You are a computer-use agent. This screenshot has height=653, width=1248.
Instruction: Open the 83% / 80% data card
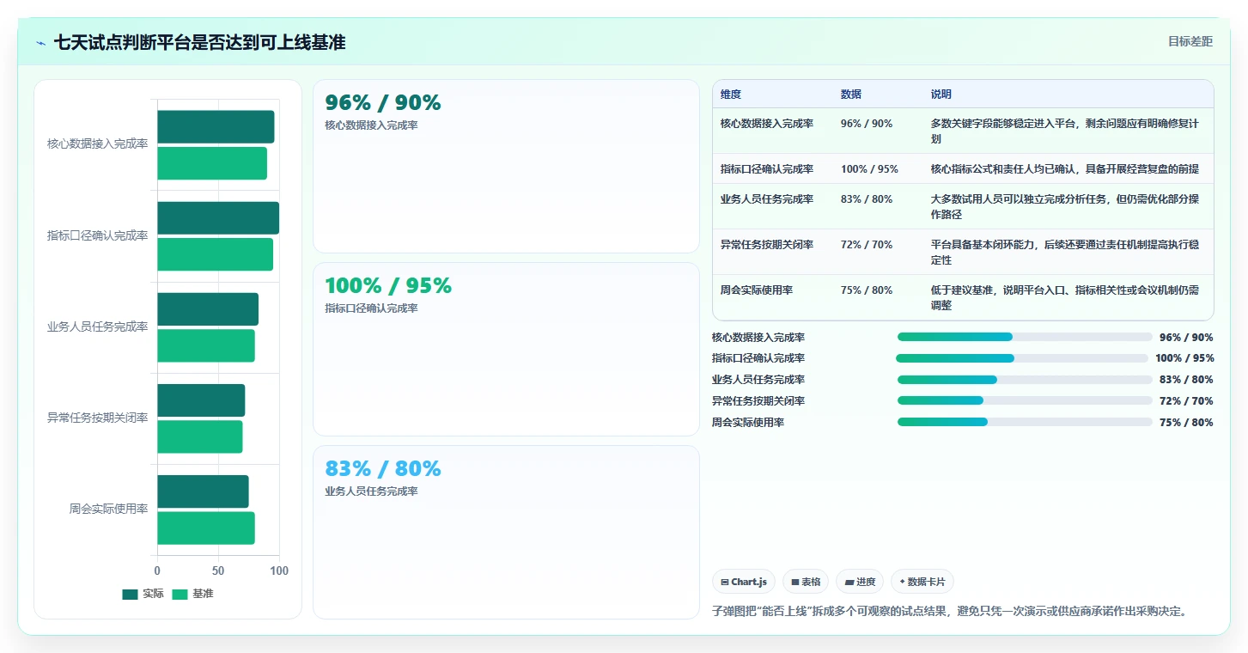[506, 532]
